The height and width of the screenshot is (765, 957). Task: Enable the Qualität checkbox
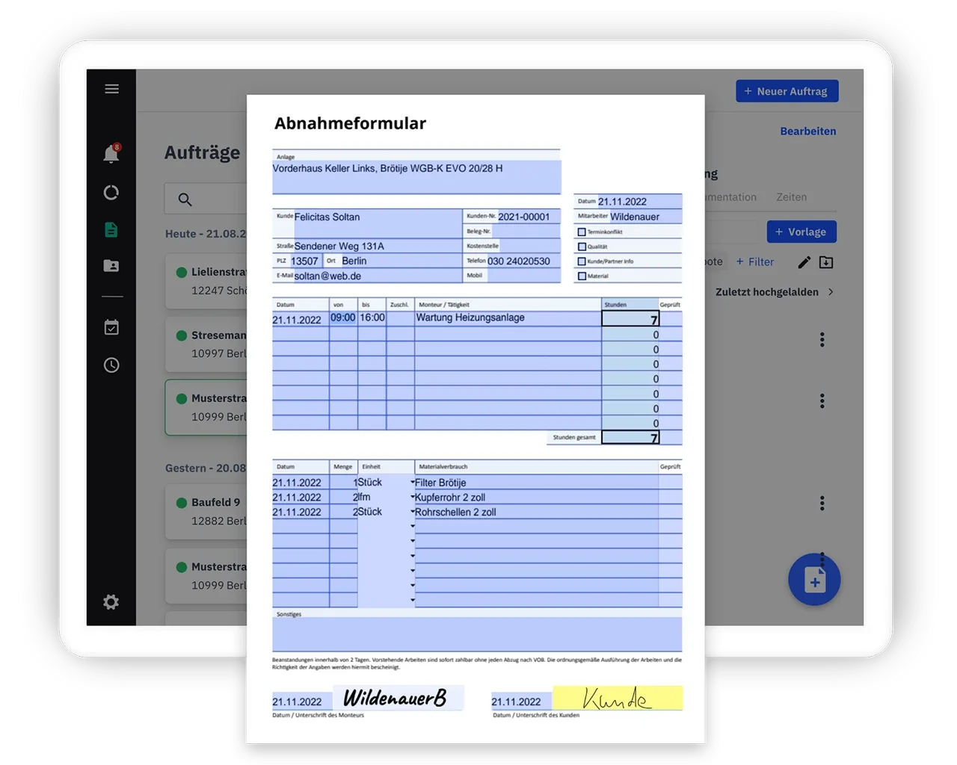(582, 247)
